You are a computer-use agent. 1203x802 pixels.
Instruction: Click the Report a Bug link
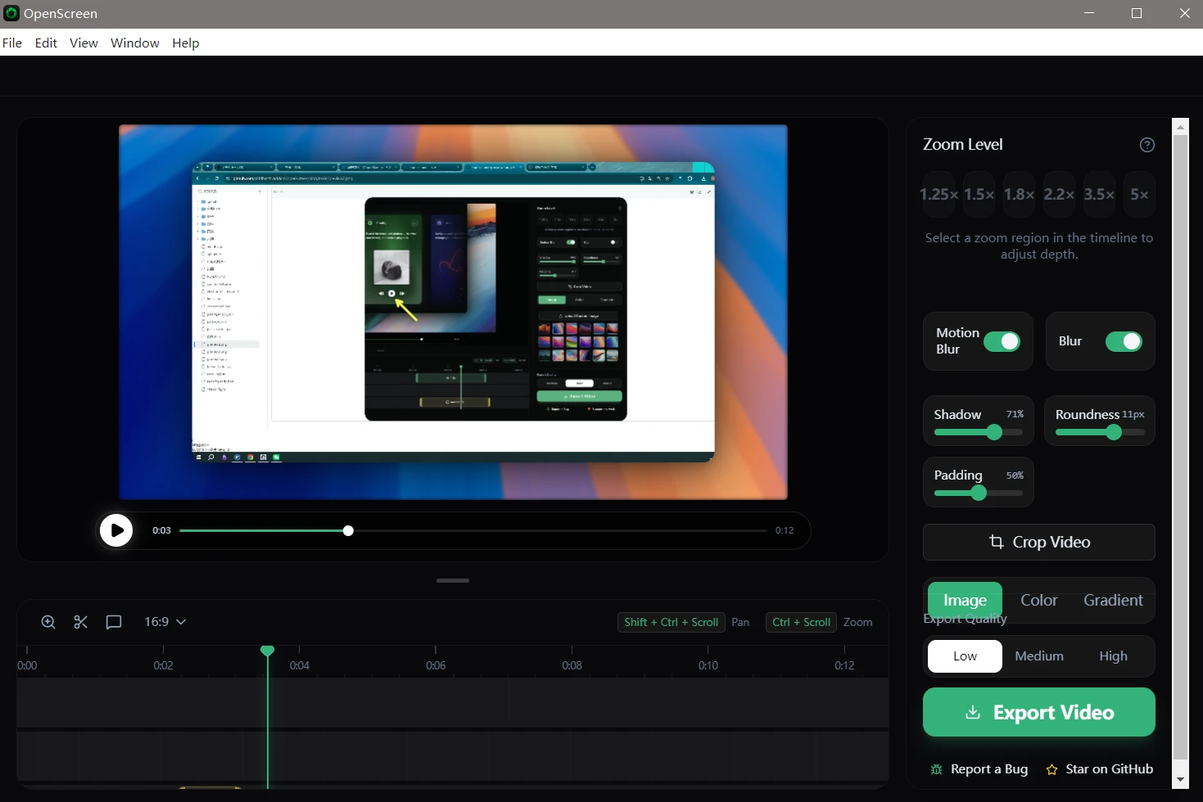point(979,769)
